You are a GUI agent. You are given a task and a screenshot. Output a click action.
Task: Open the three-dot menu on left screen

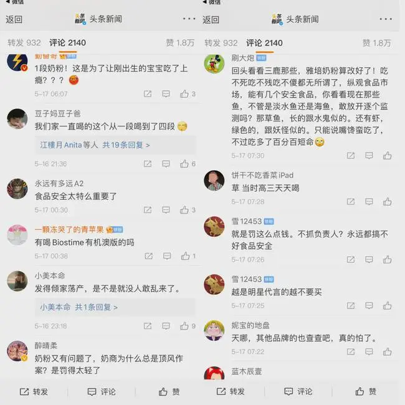[x=189, y=19]
